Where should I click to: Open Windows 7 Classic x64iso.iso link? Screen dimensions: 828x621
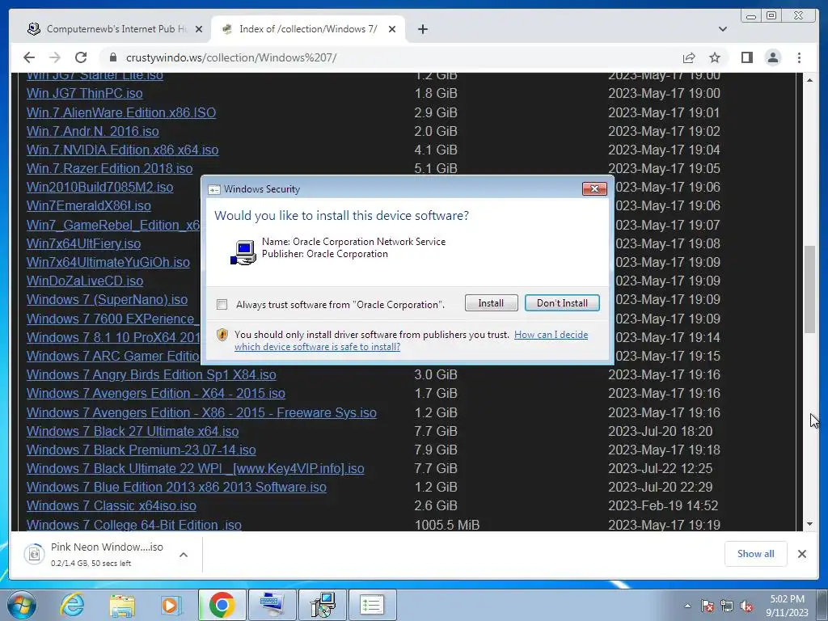pos(112,506)
